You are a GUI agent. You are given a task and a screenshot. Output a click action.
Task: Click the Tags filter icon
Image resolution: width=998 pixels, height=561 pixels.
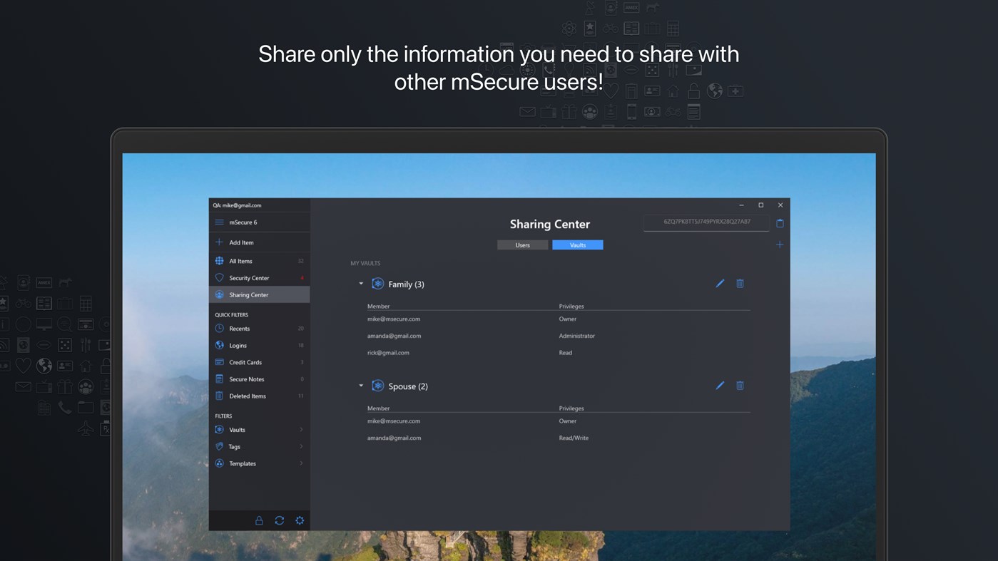219,447
